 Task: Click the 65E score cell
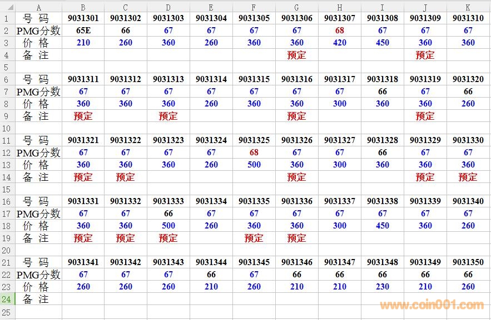83,31
